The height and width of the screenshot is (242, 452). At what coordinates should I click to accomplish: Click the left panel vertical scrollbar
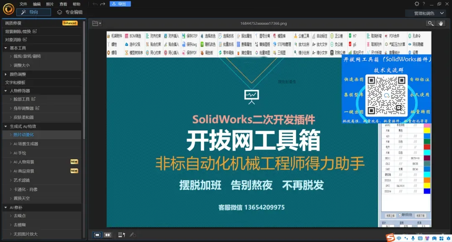point(84,81)
